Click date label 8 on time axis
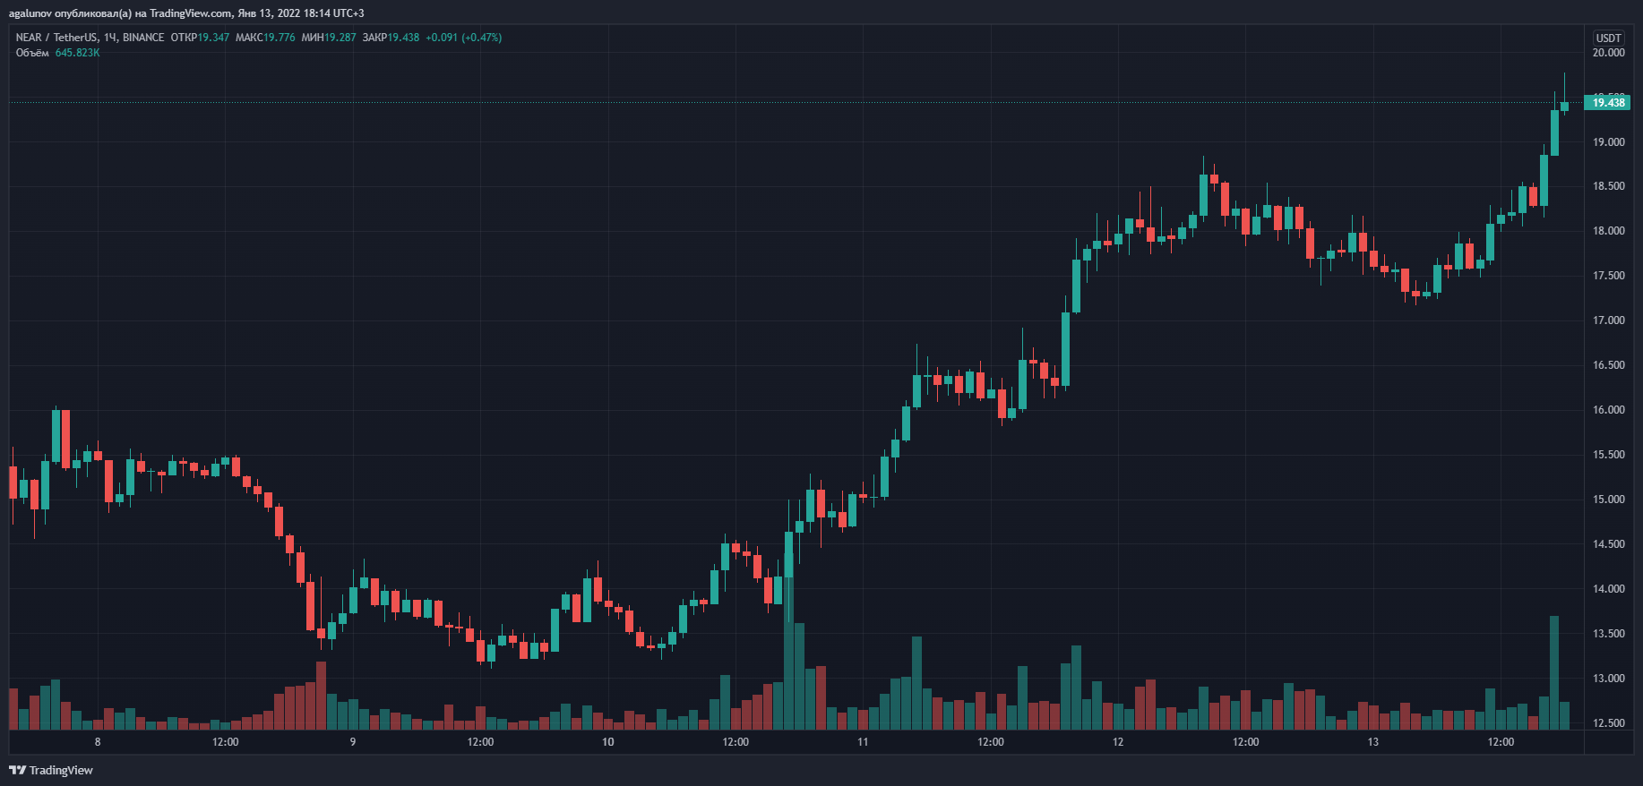Screen dimensions: 1643x786 click(x=98, y=742)
